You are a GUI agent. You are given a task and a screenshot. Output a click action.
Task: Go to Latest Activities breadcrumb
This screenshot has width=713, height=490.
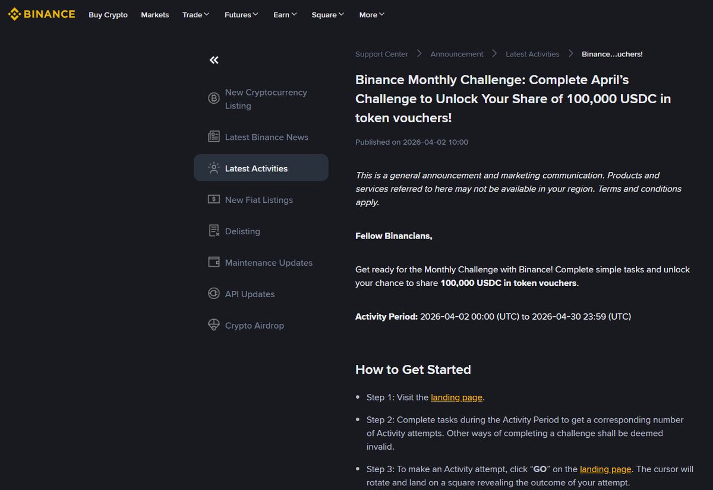(x=532, y=54)
